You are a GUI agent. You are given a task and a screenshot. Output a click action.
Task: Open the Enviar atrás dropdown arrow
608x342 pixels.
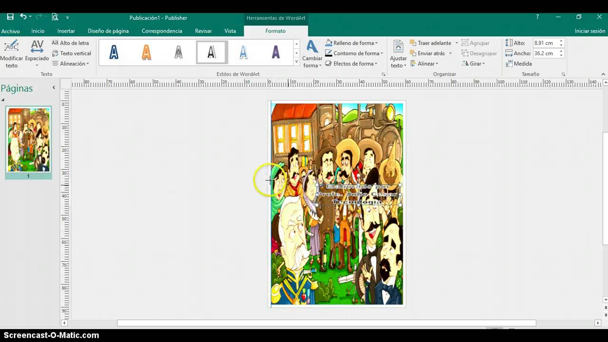450,53
